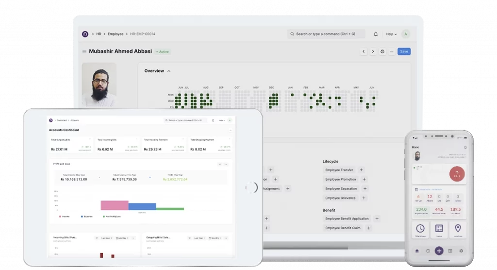Click the tablet search command field
Image resolution: width=497 pixels, height=270 pixels.
[185, 120]
